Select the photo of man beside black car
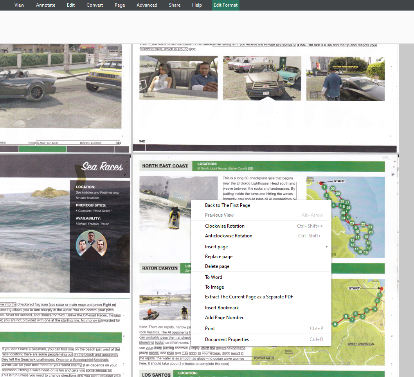The width and height of the screenshot is (414, 377). coord(346,78)
